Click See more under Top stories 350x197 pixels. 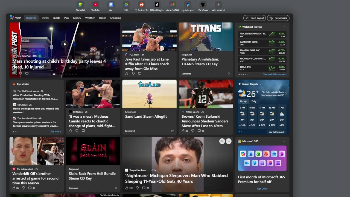(x=56, y=132)
